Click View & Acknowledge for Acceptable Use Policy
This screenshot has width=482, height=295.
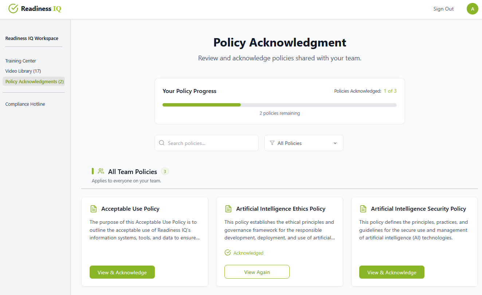(x=122, y=272)
